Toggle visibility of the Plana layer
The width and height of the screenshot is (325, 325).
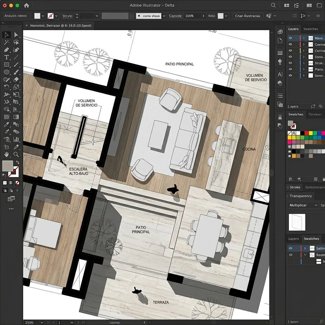(x=290, y=69)
